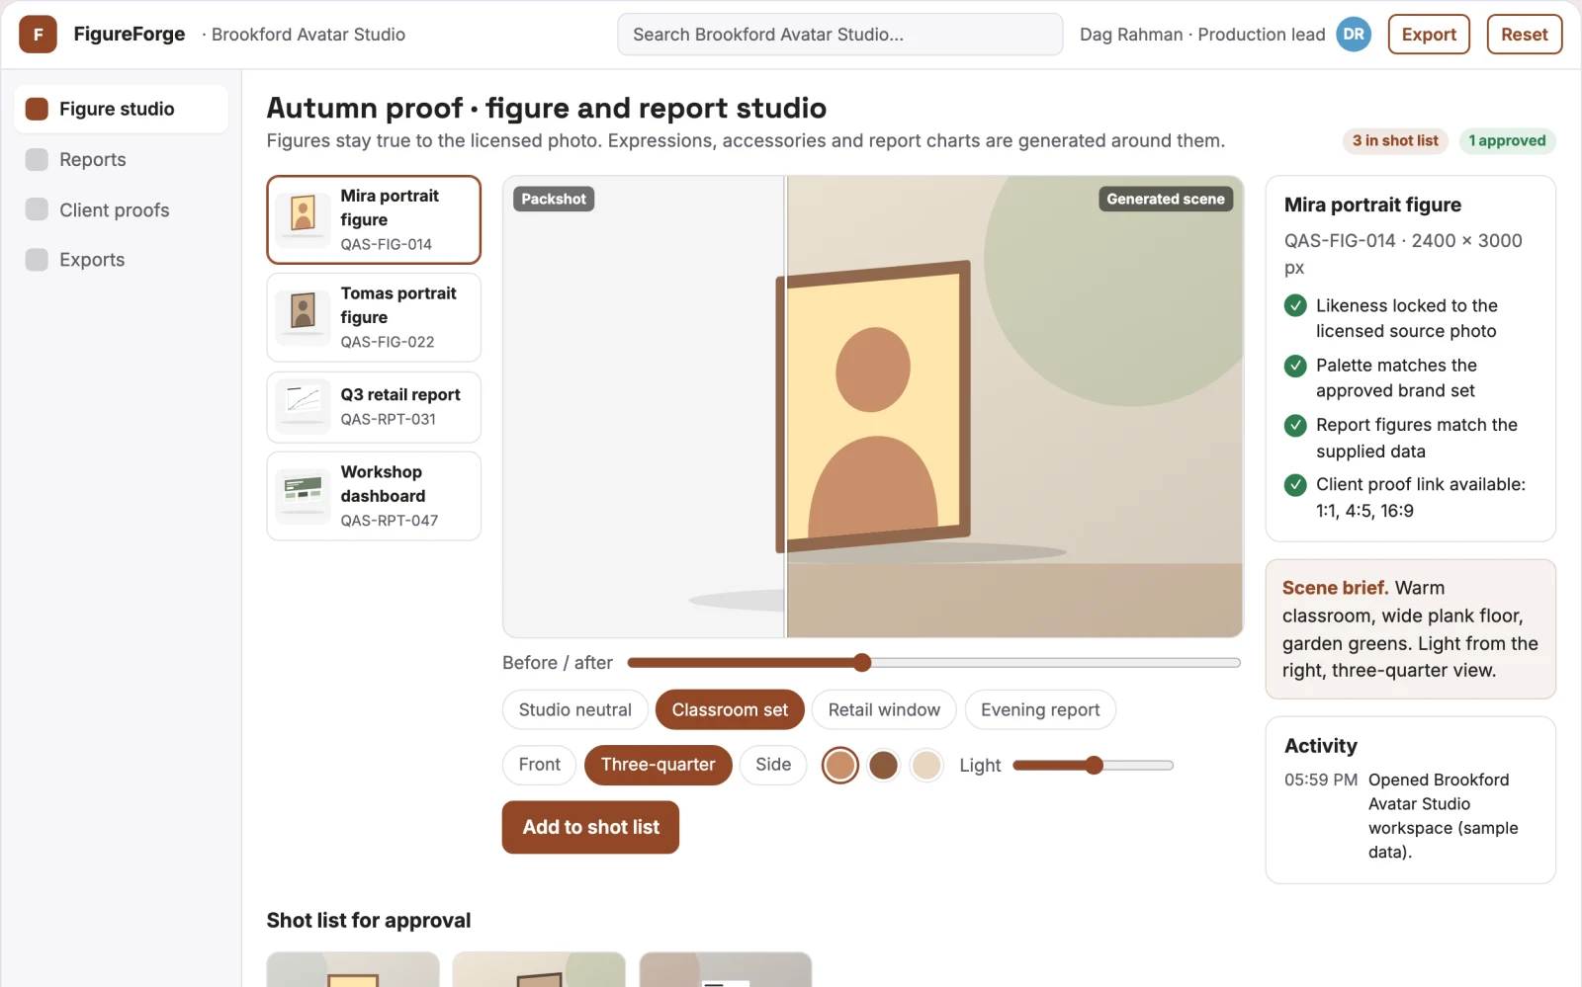
Task: Switch angle to Front
Action: [x=540, y=765]
